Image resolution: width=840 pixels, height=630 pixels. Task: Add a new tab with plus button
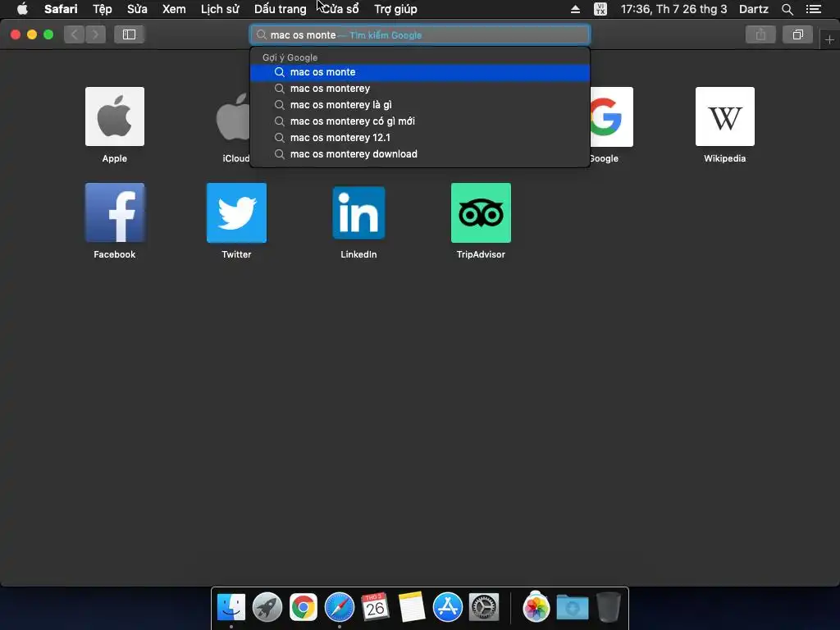(x=829, y=39)
